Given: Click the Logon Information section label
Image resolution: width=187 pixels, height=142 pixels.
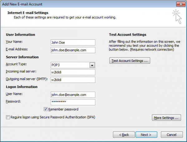Looking at the screenshot, I should (x=22, y=87).
